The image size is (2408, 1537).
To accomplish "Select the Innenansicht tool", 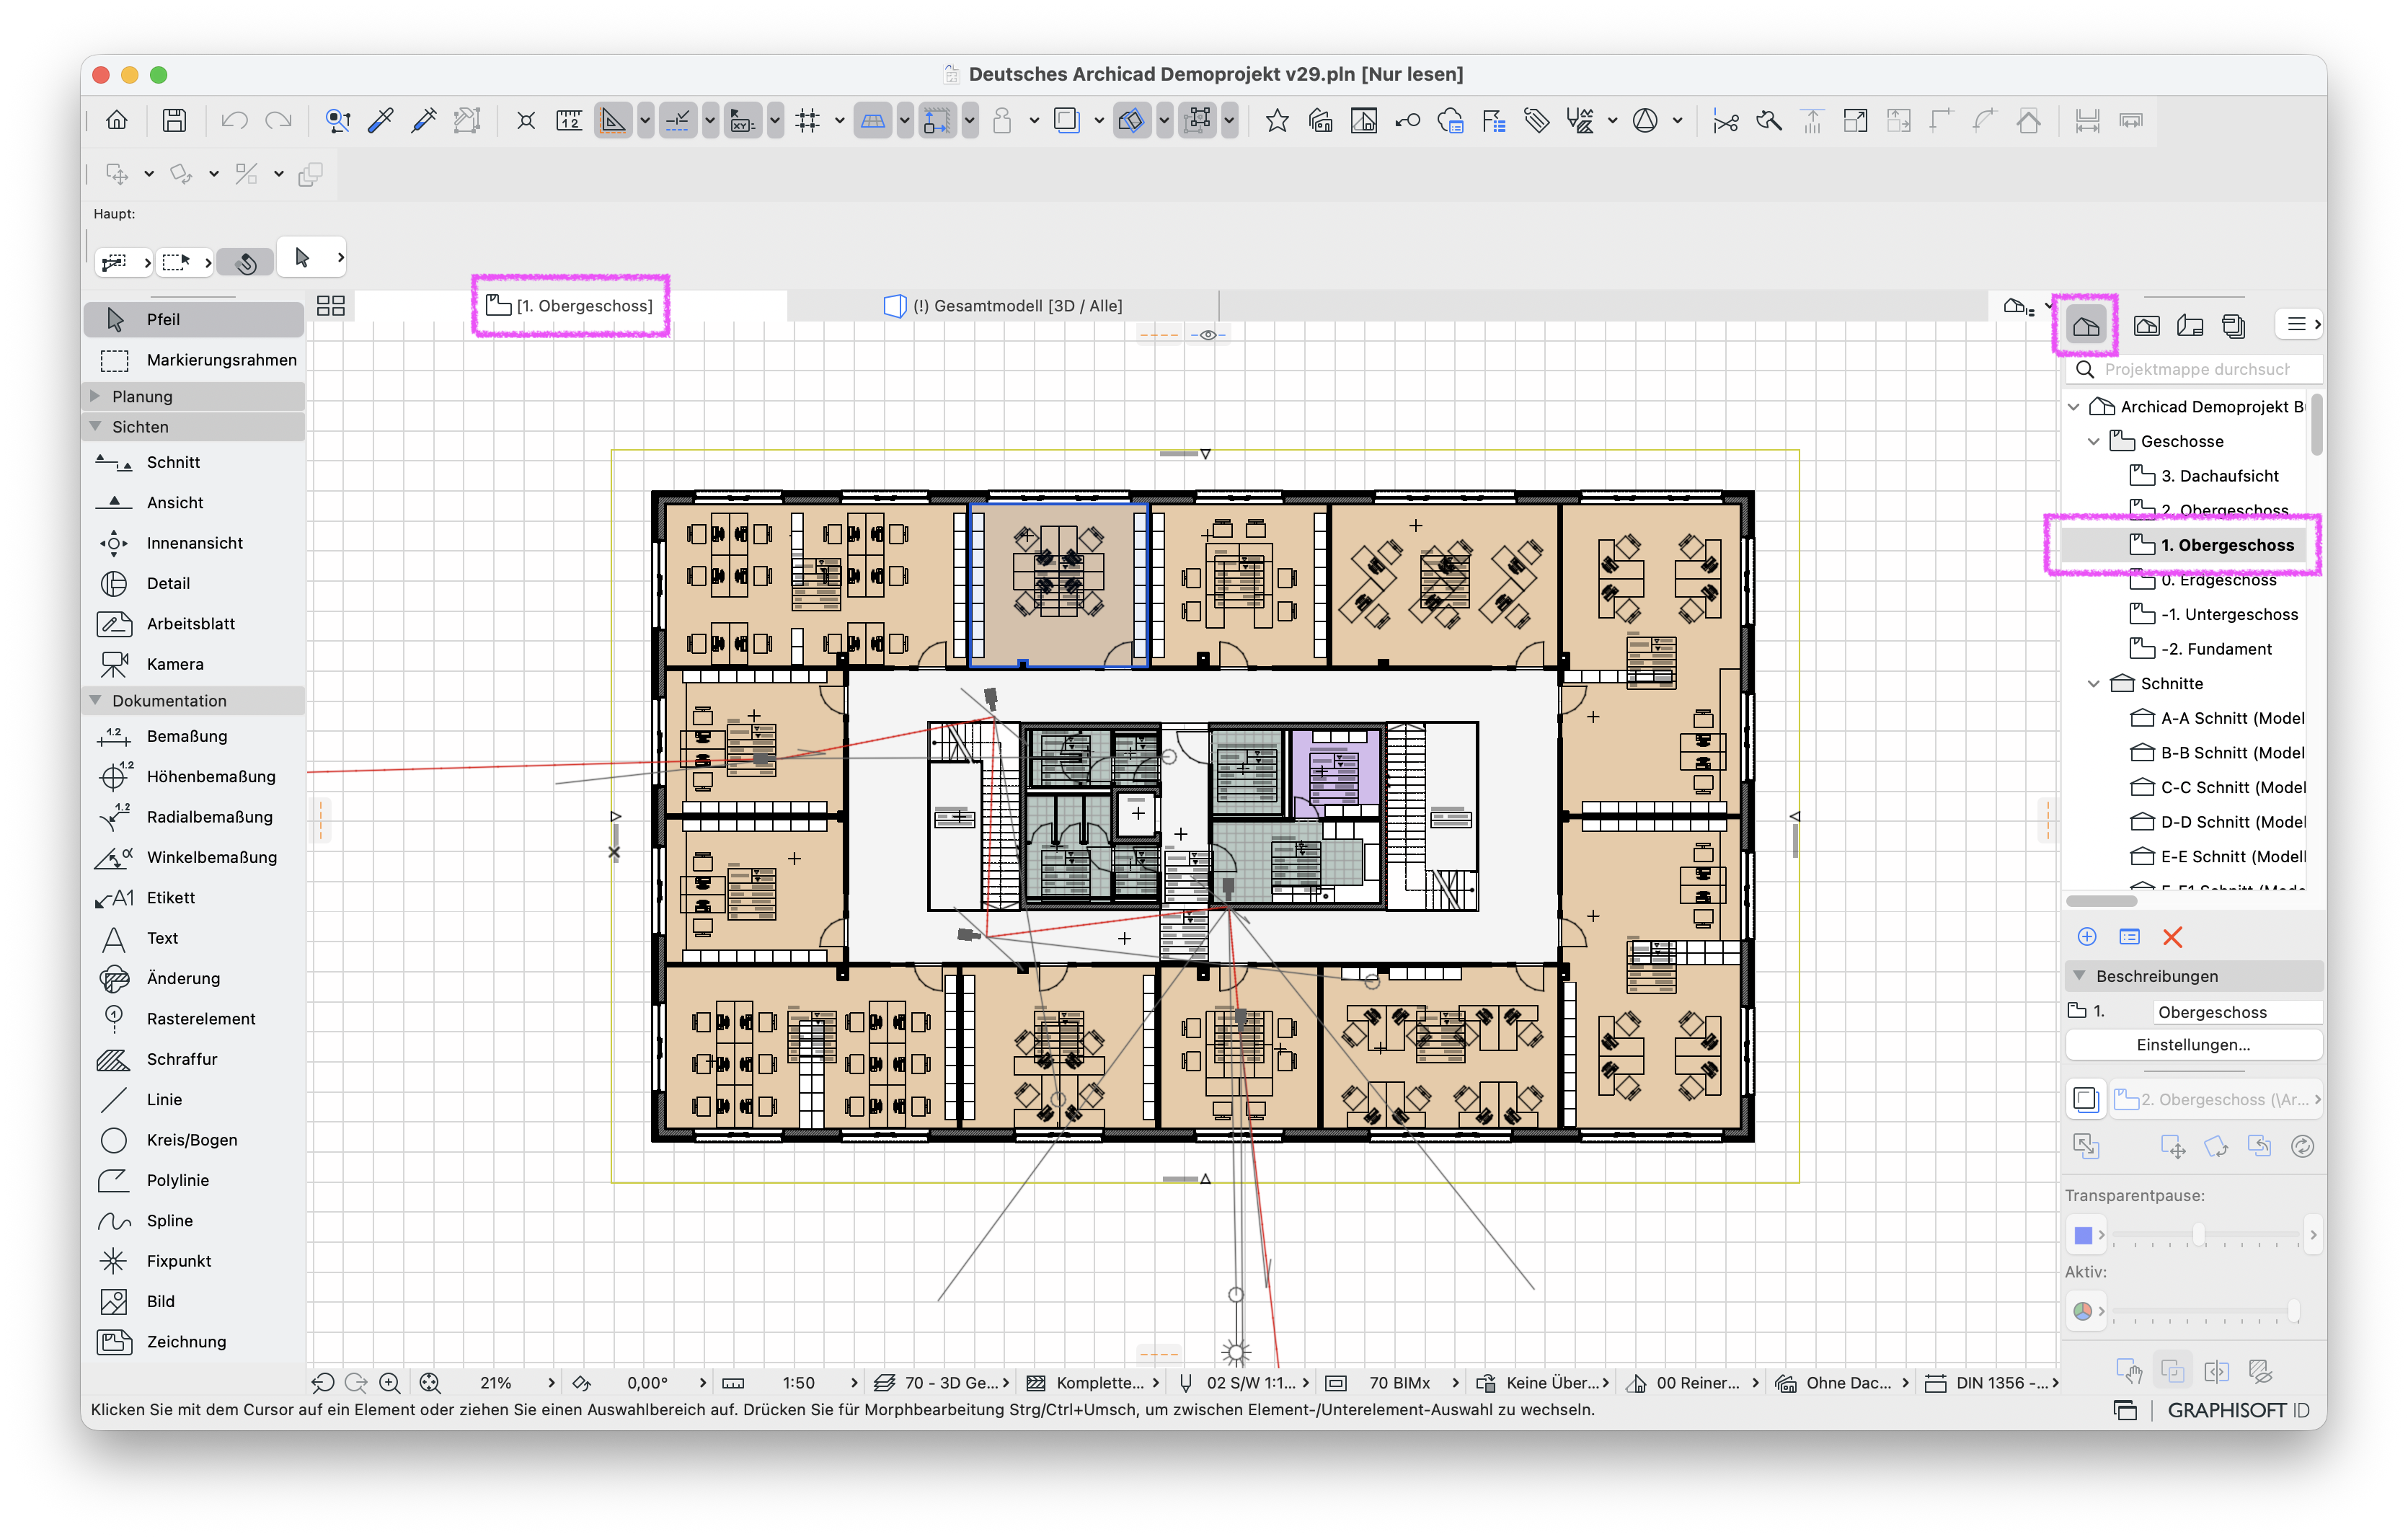I will 194,543.
